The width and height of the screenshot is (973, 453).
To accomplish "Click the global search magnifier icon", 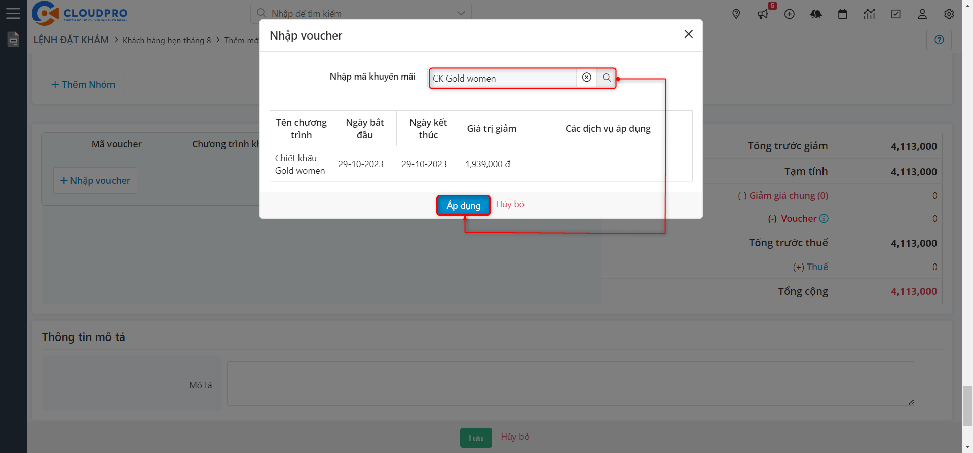I will tap(261, 13).
